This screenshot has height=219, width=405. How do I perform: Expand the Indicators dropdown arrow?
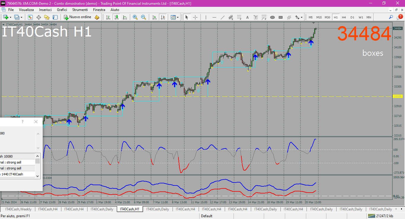178,17
